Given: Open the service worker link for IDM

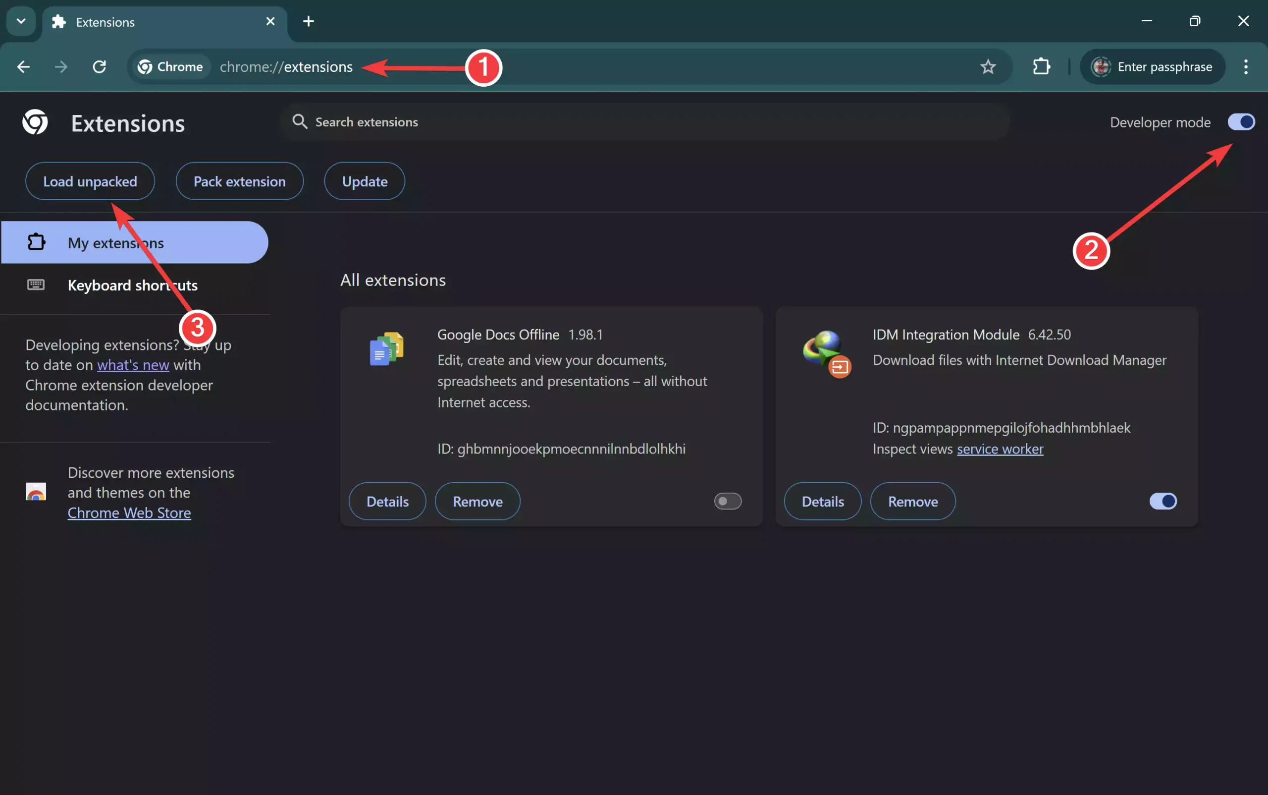Looking at the screenshot, I should (x=999, y=449).
